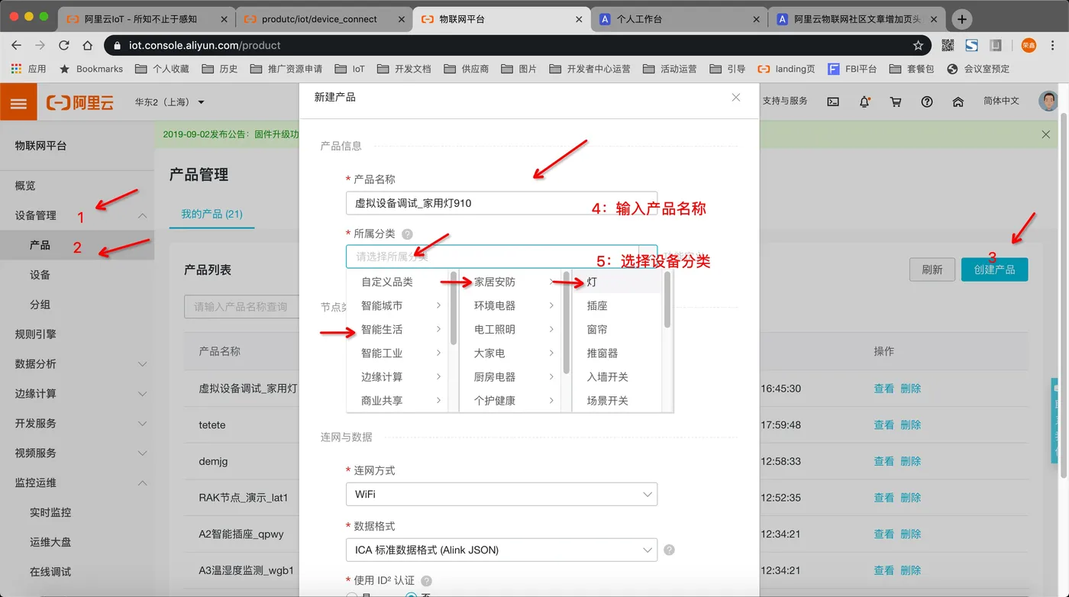Click the 刷新 button
The height and width of the screenshot is (597, 1069).
click(932, 269)
